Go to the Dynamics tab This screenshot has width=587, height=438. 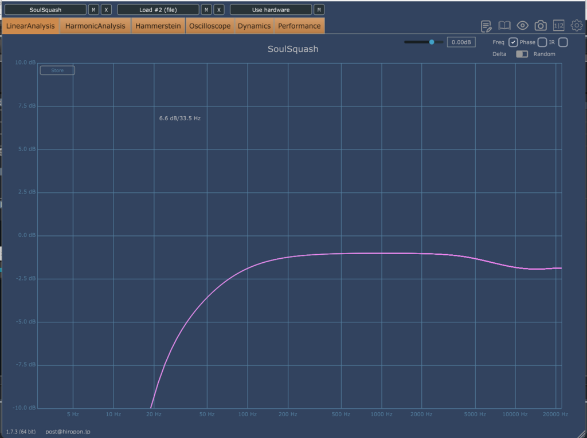click(254, 26)
